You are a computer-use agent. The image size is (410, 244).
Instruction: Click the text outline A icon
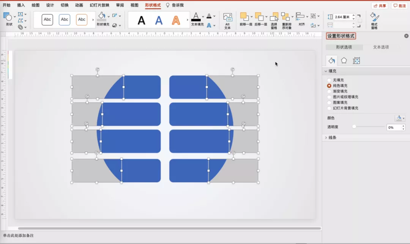click(x=209, y=16)
